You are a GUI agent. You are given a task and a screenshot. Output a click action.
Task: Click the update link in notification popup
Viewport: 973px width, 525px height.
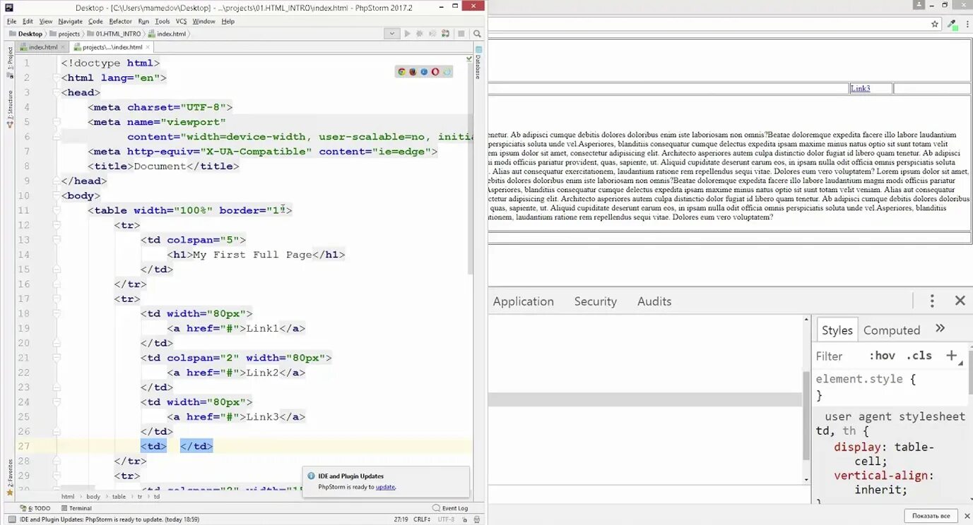(x=385, y=487)
